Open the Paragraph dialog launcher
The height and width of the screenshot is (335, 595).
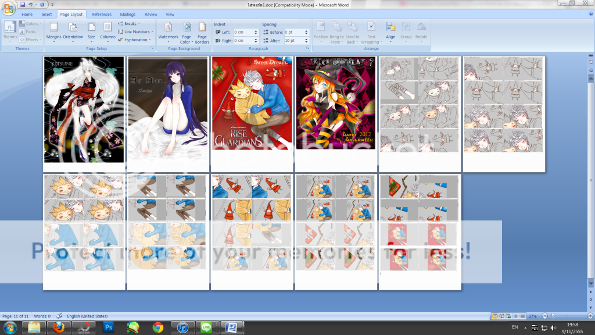pos(308,49)
